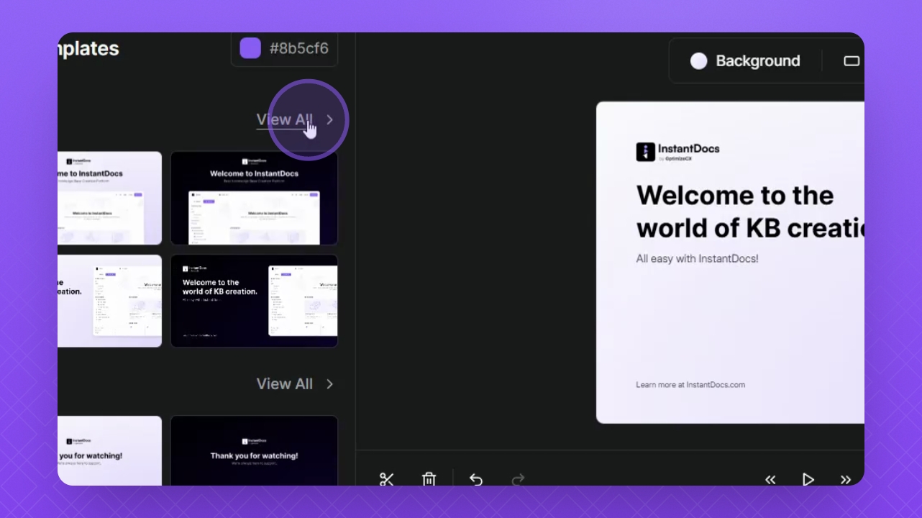Screen dimensions: 922x518
Task: Choose the dark world of KB creation template
Action: tap(254, 301)
